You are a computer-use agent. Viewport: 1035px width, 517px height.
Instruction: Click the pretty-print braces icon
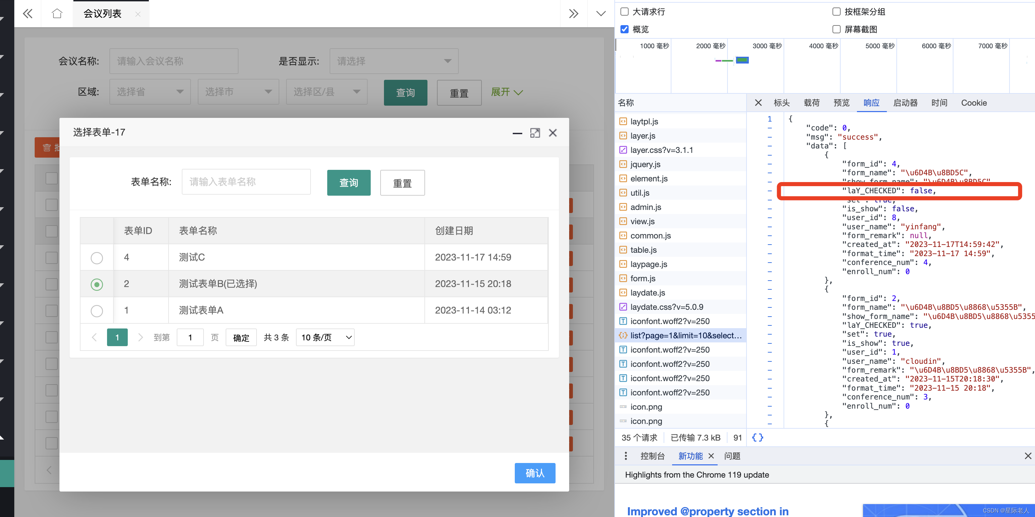[757, 438]
